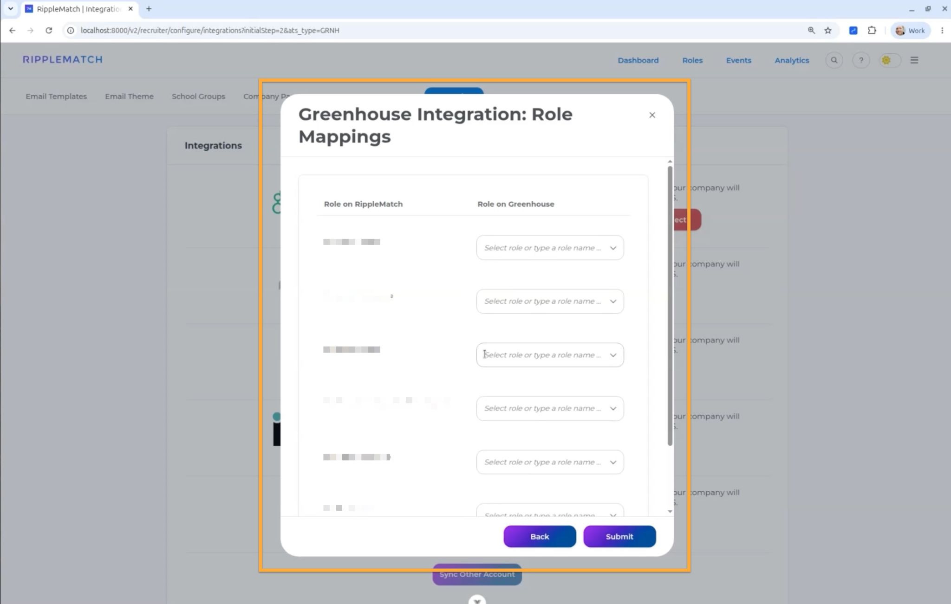View site information icon
Image resolution: width=951 pixels, height=604 pixels.
tap(70, 30)
